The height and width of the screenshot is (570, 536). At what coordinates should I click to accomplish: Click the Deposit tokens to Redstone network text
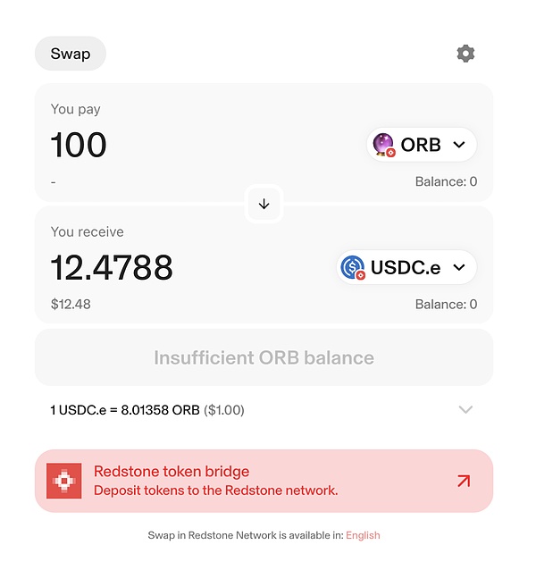coord(215,490)
